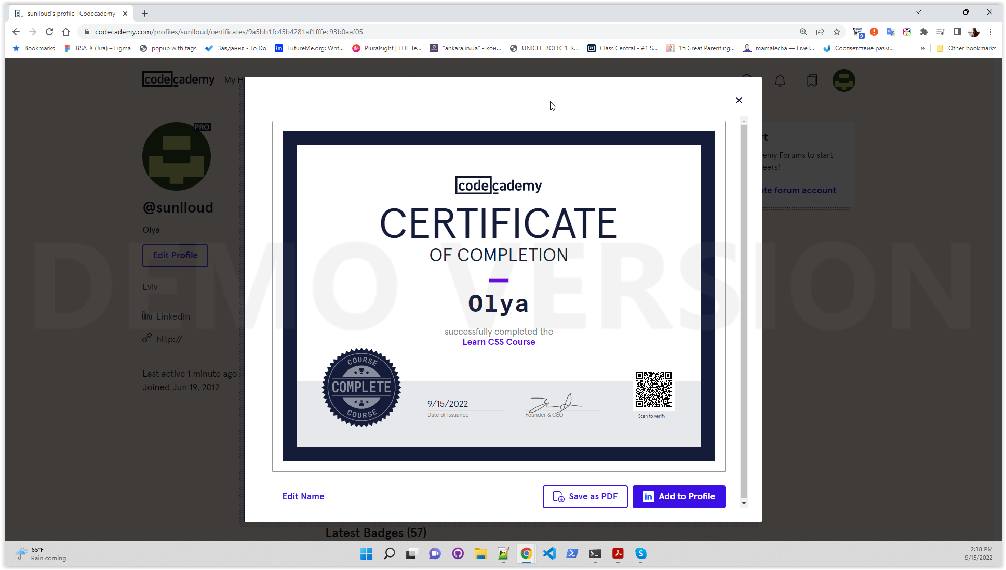Image resolution: width=1006 pixels, height=570 pixels.
Task: Show more bookmarks chevron
Action: [922, 48]
